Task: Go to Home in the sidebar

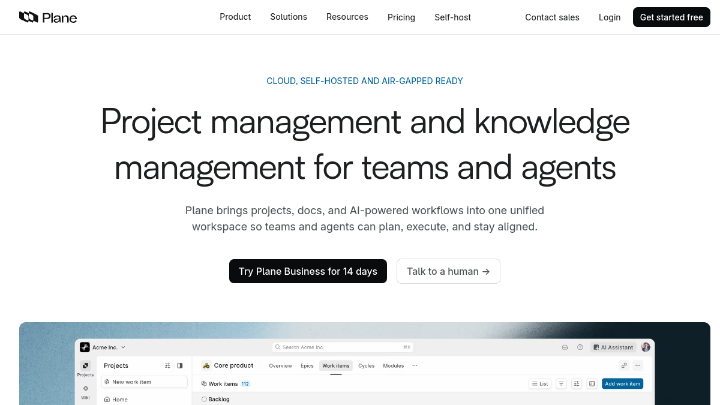Action: pyautogui.click(x=116, y=400)
